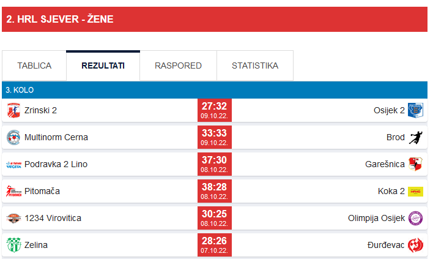Click the Garešnica club crest
Screen dimensions: 433x259
click(x=415, y=164)
